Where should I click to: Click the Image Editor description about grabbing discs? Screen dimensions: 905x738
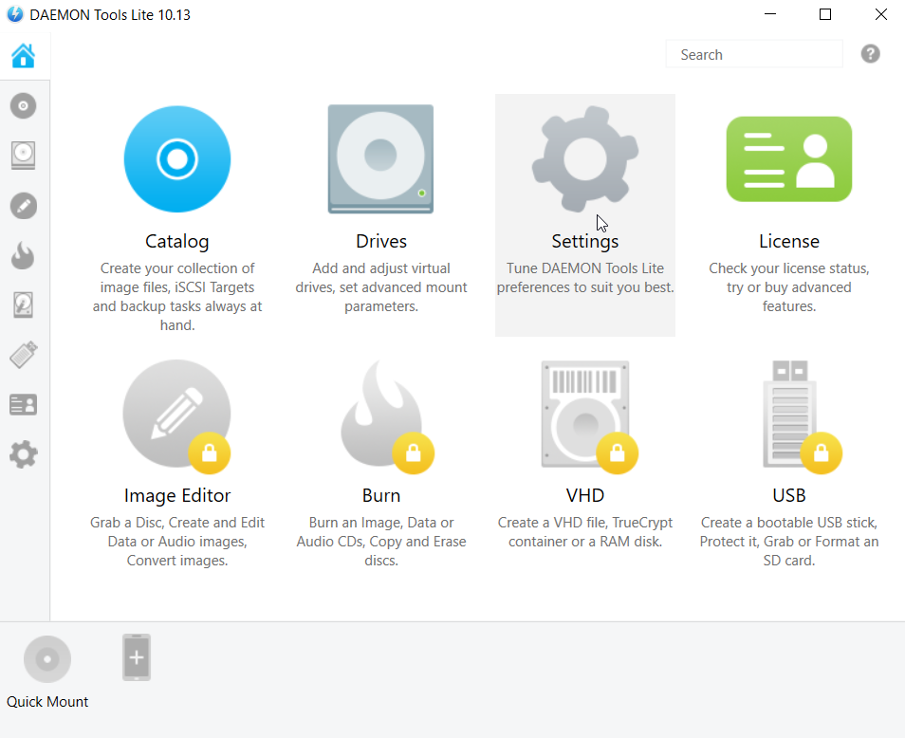pyautogui.click(x=177, y=542)
